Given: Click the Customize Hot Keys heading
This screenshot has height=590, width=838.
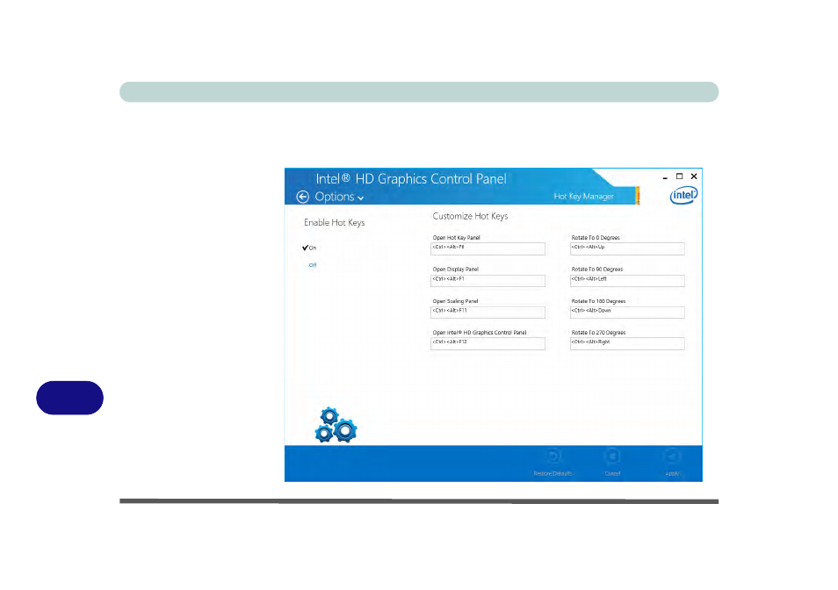Looking at the screenshot, I should [470, 216].
